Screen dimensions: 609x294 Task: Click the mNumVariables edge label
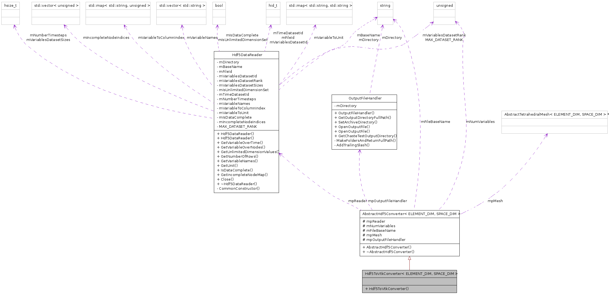[480, 122]
